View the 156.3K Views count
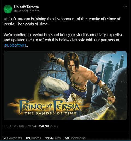 coord(48,126)
